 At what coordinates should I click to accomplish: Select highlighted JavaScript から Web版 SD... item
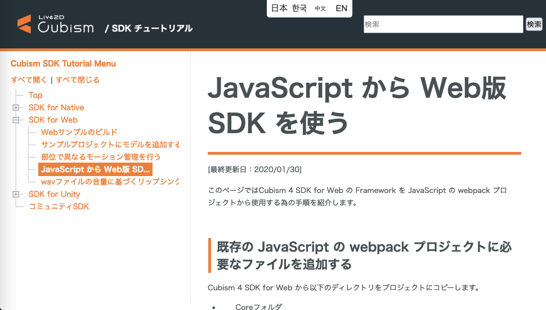[96, 169]
